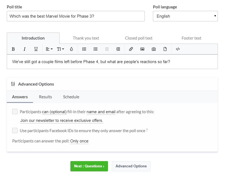Click into the Poll title text field
The image size is (226, 176).
click(76, 16)
